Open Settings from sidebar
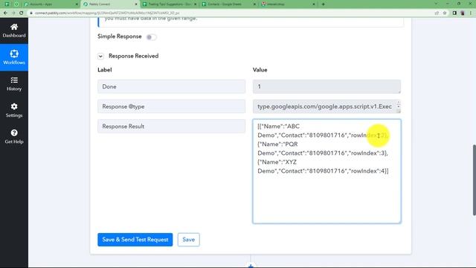The width and height of the screenshot is (476, 268). 14,110
